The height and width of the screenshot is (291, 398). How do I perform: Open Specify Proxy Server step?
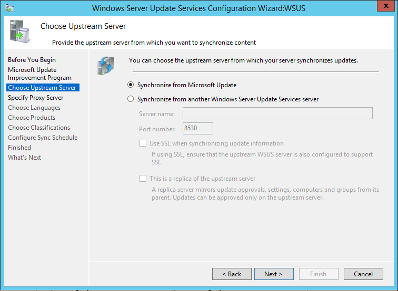pos(36,98)
